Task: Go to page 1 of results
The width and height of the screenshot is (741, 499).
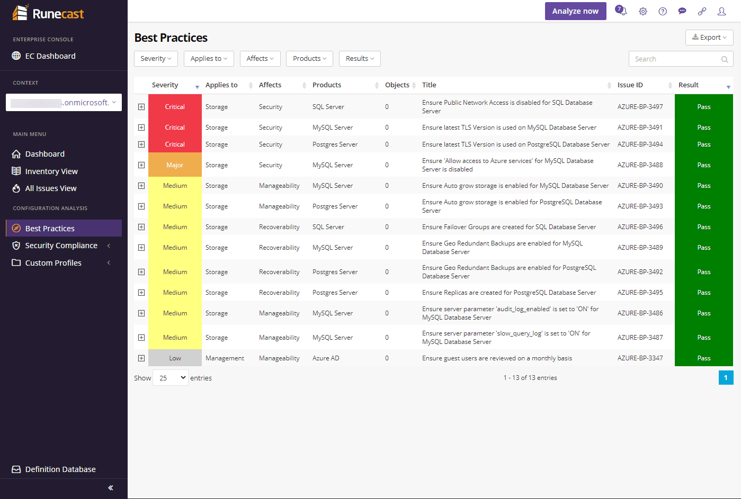Action: click(x=726, y=378)
